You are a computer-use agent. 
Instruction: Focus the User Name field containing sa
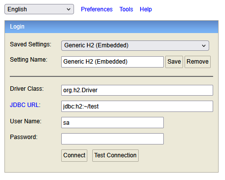coord(112,122)
